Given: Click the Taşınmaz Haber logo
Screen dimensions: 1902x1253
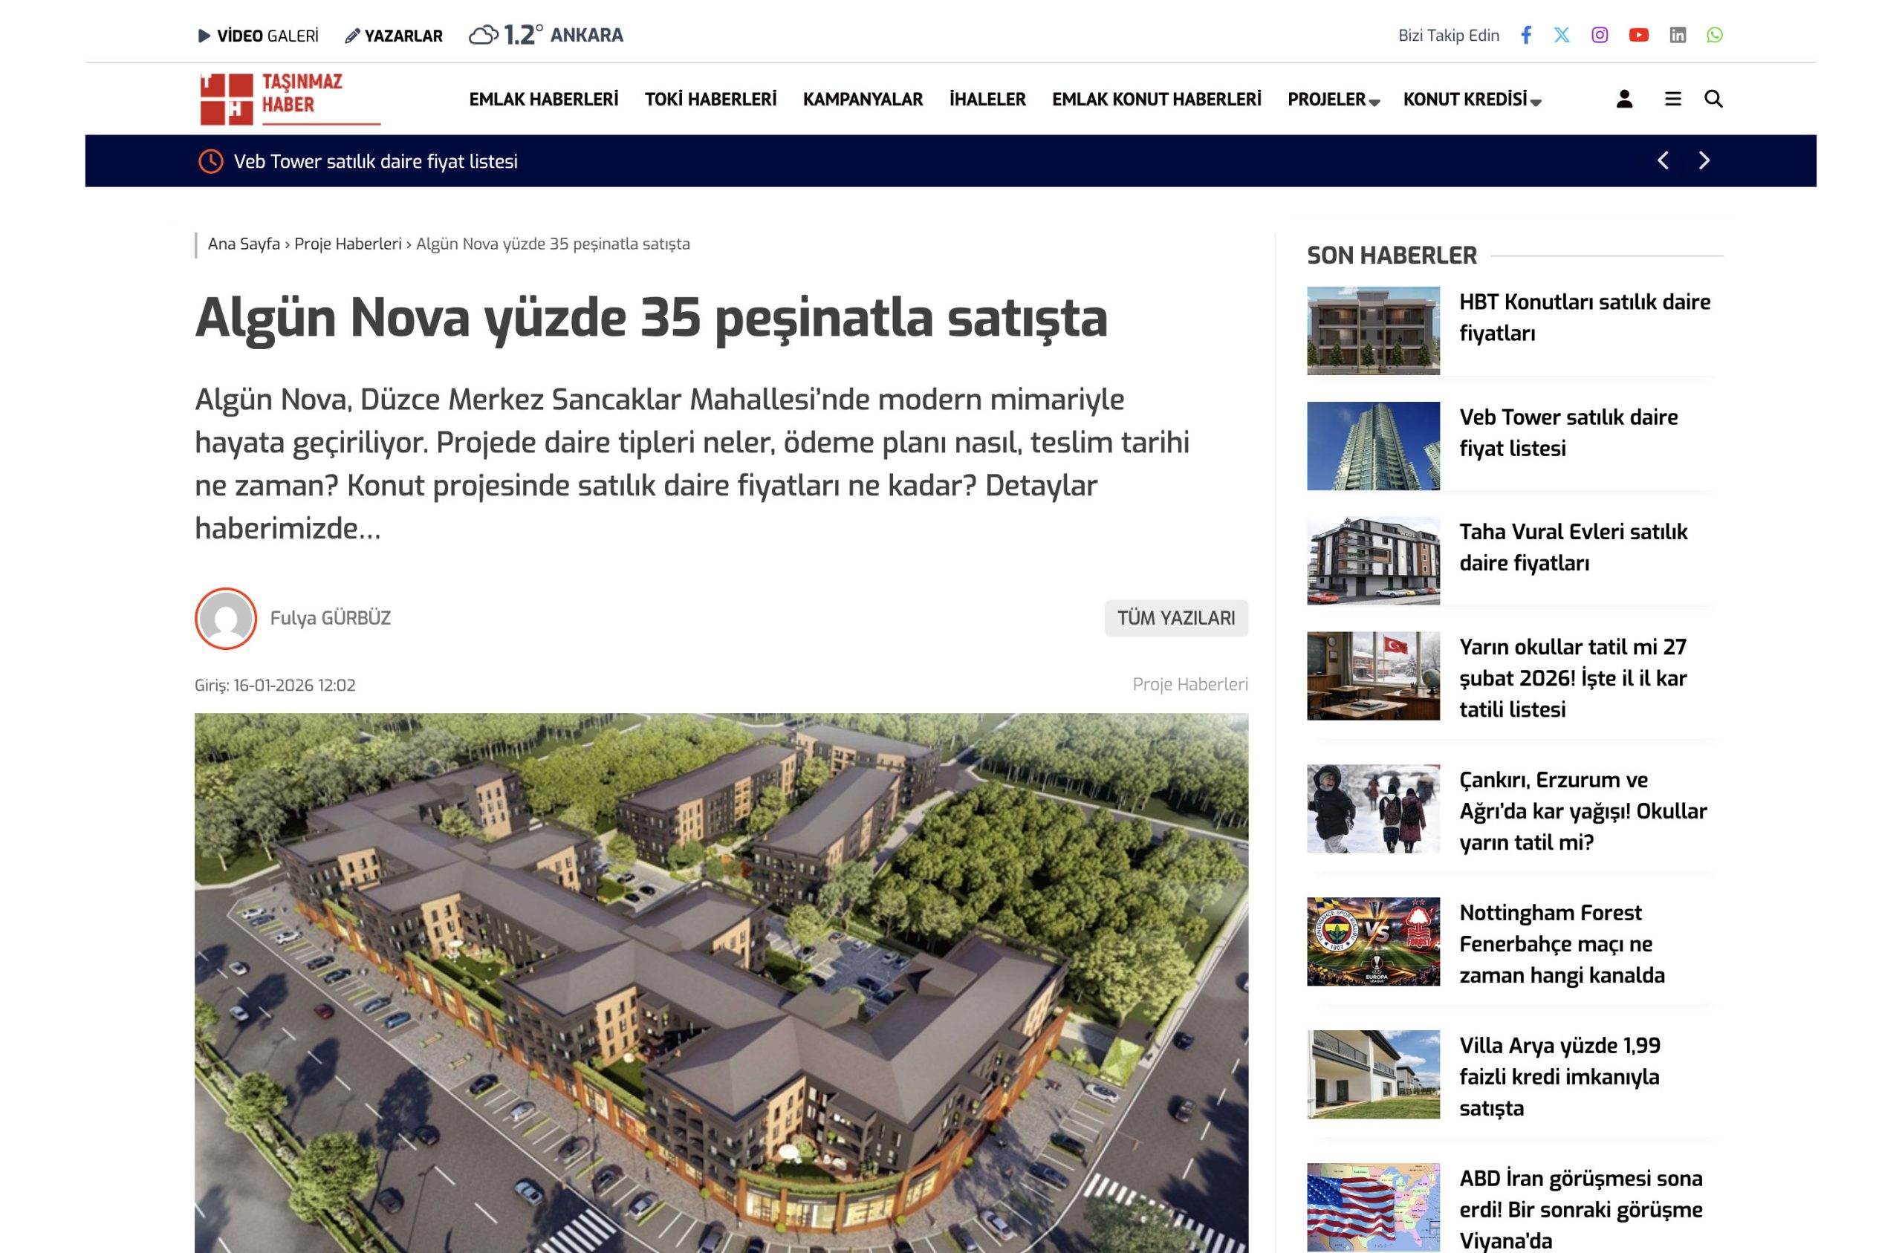Looking at the screenshot, I should tap(289, 99).
